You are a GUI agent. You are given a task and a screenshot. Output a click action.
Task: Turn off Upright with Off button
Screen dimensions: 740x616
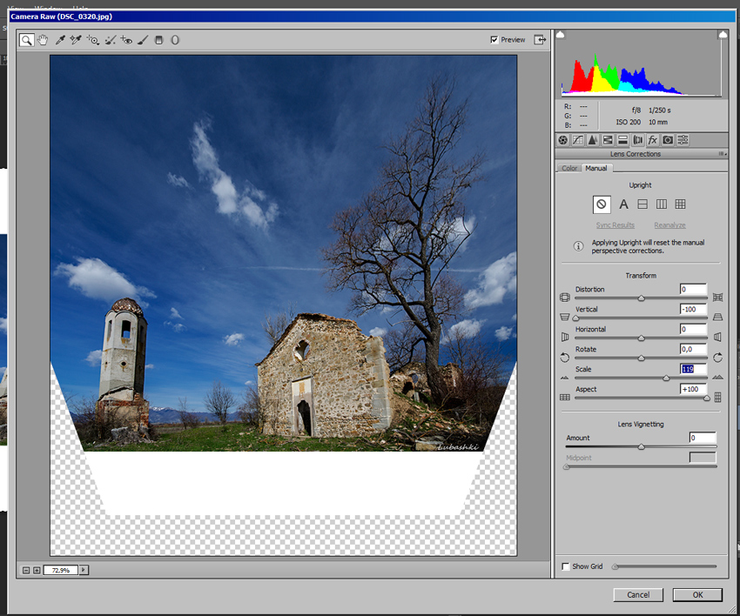click(x=601, y=204)
